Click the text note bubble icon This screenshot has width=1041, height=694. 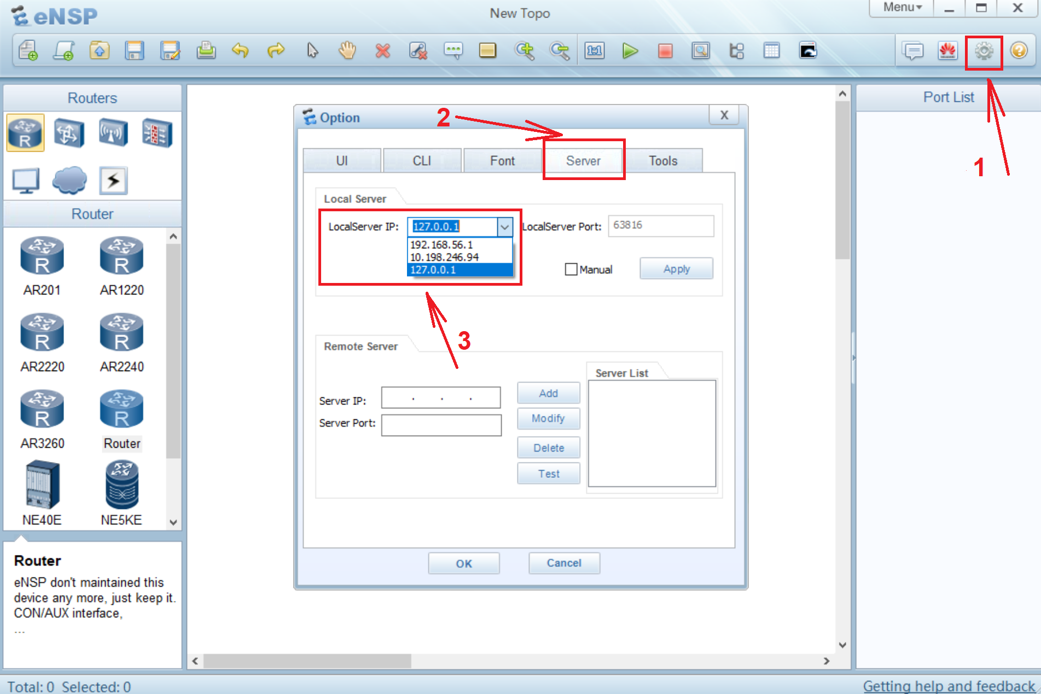point(453,51)
